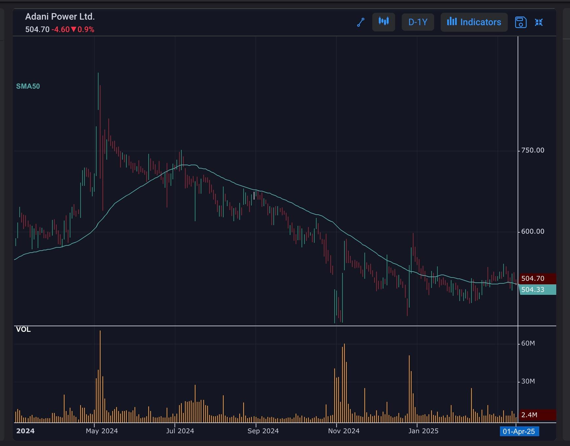This screenshot has width=570, height=446.
Task: Click the 504.33 SMA value tag
Action: [x=537, y=290]
